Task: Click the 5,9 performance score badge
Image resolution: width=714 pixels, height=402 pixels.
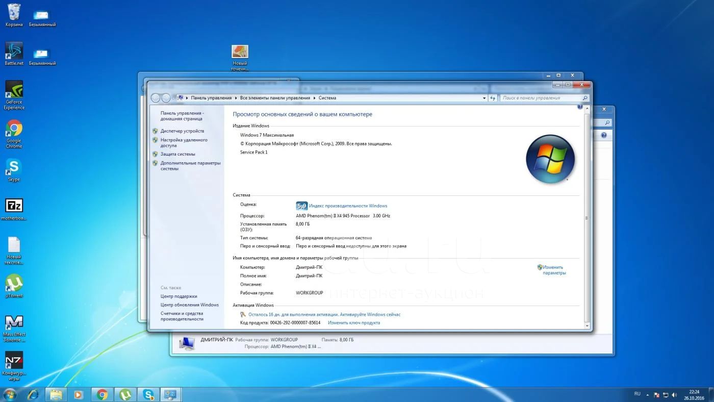Action: click(x=301, y=206)
